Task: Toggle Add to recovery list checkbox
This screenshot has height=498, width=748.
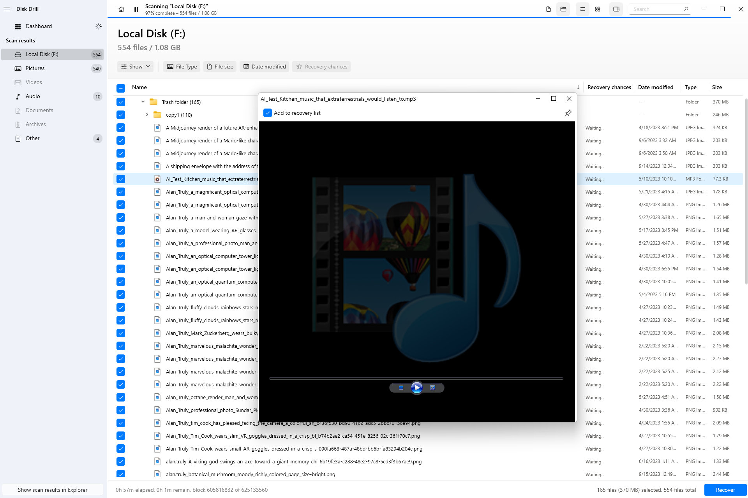Action: click(266, 113)
